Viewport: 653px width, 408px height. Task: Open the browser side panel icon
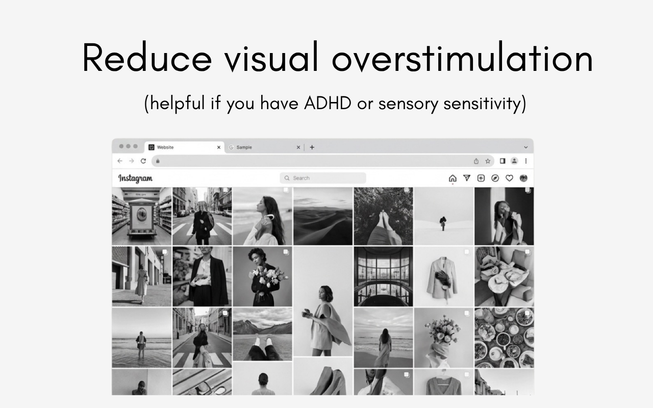coord(503,161)
